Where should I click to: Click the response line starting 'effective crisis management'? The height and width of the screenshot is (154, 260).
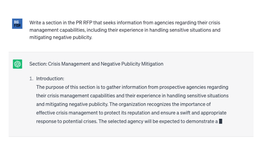pyautogui.click(x=131, y=113)
